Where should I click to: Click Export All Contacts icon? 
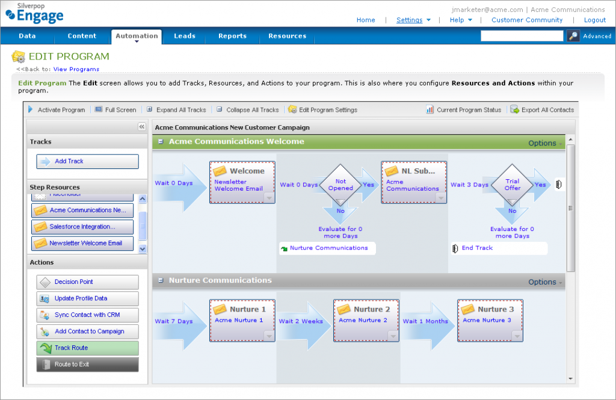pos(514,109)
